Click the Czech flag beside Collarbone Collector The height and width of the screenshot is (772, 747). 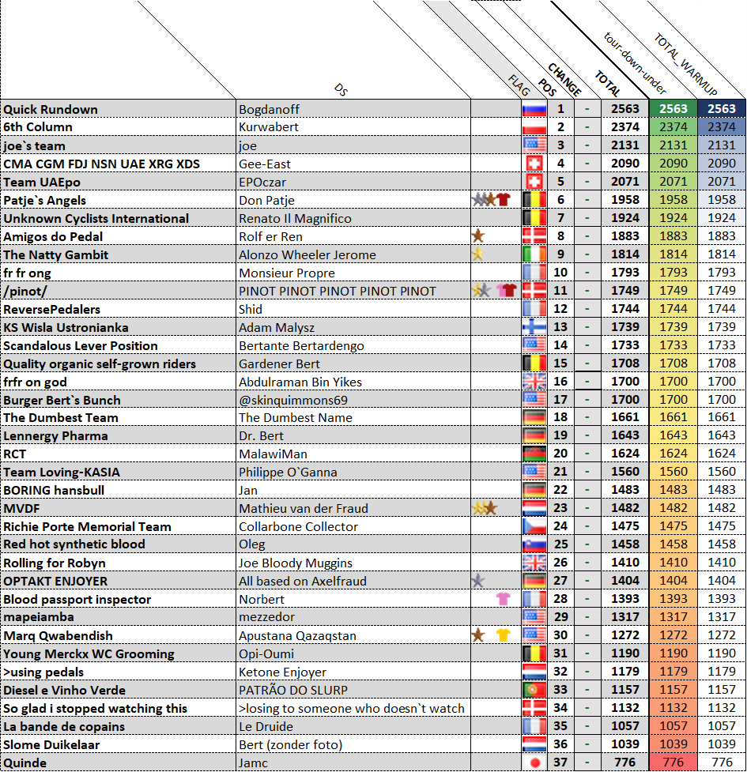[x=534, y=526]
